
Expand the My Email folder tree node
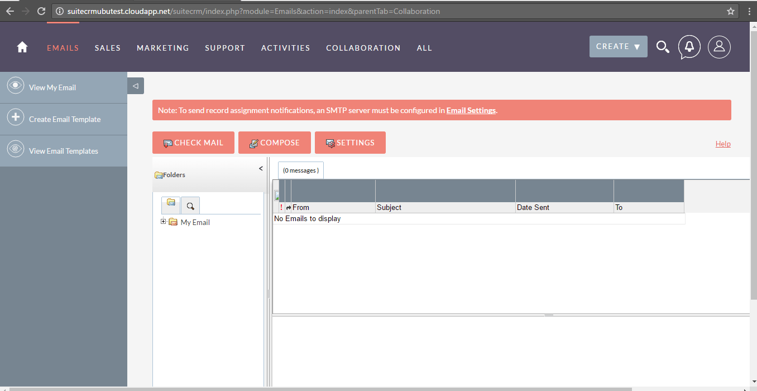coord(164,222)
